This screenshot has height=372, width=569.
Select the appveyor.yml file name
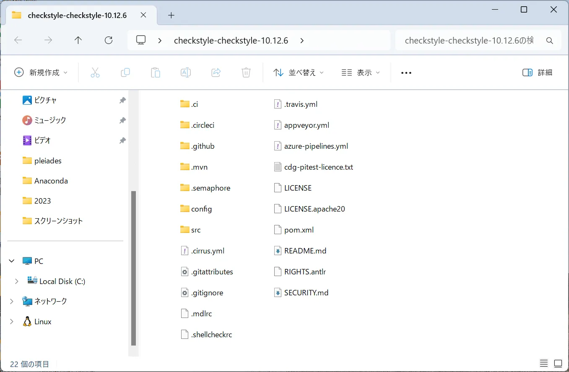point(307,125)
